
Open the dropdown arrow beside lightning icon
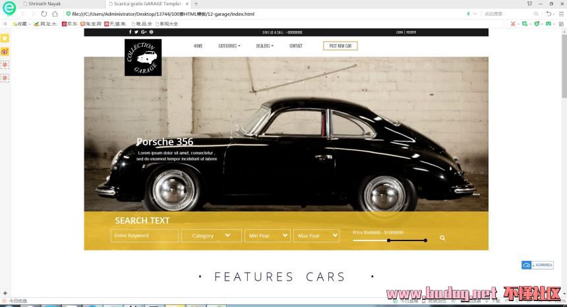(x=475, y=14)
